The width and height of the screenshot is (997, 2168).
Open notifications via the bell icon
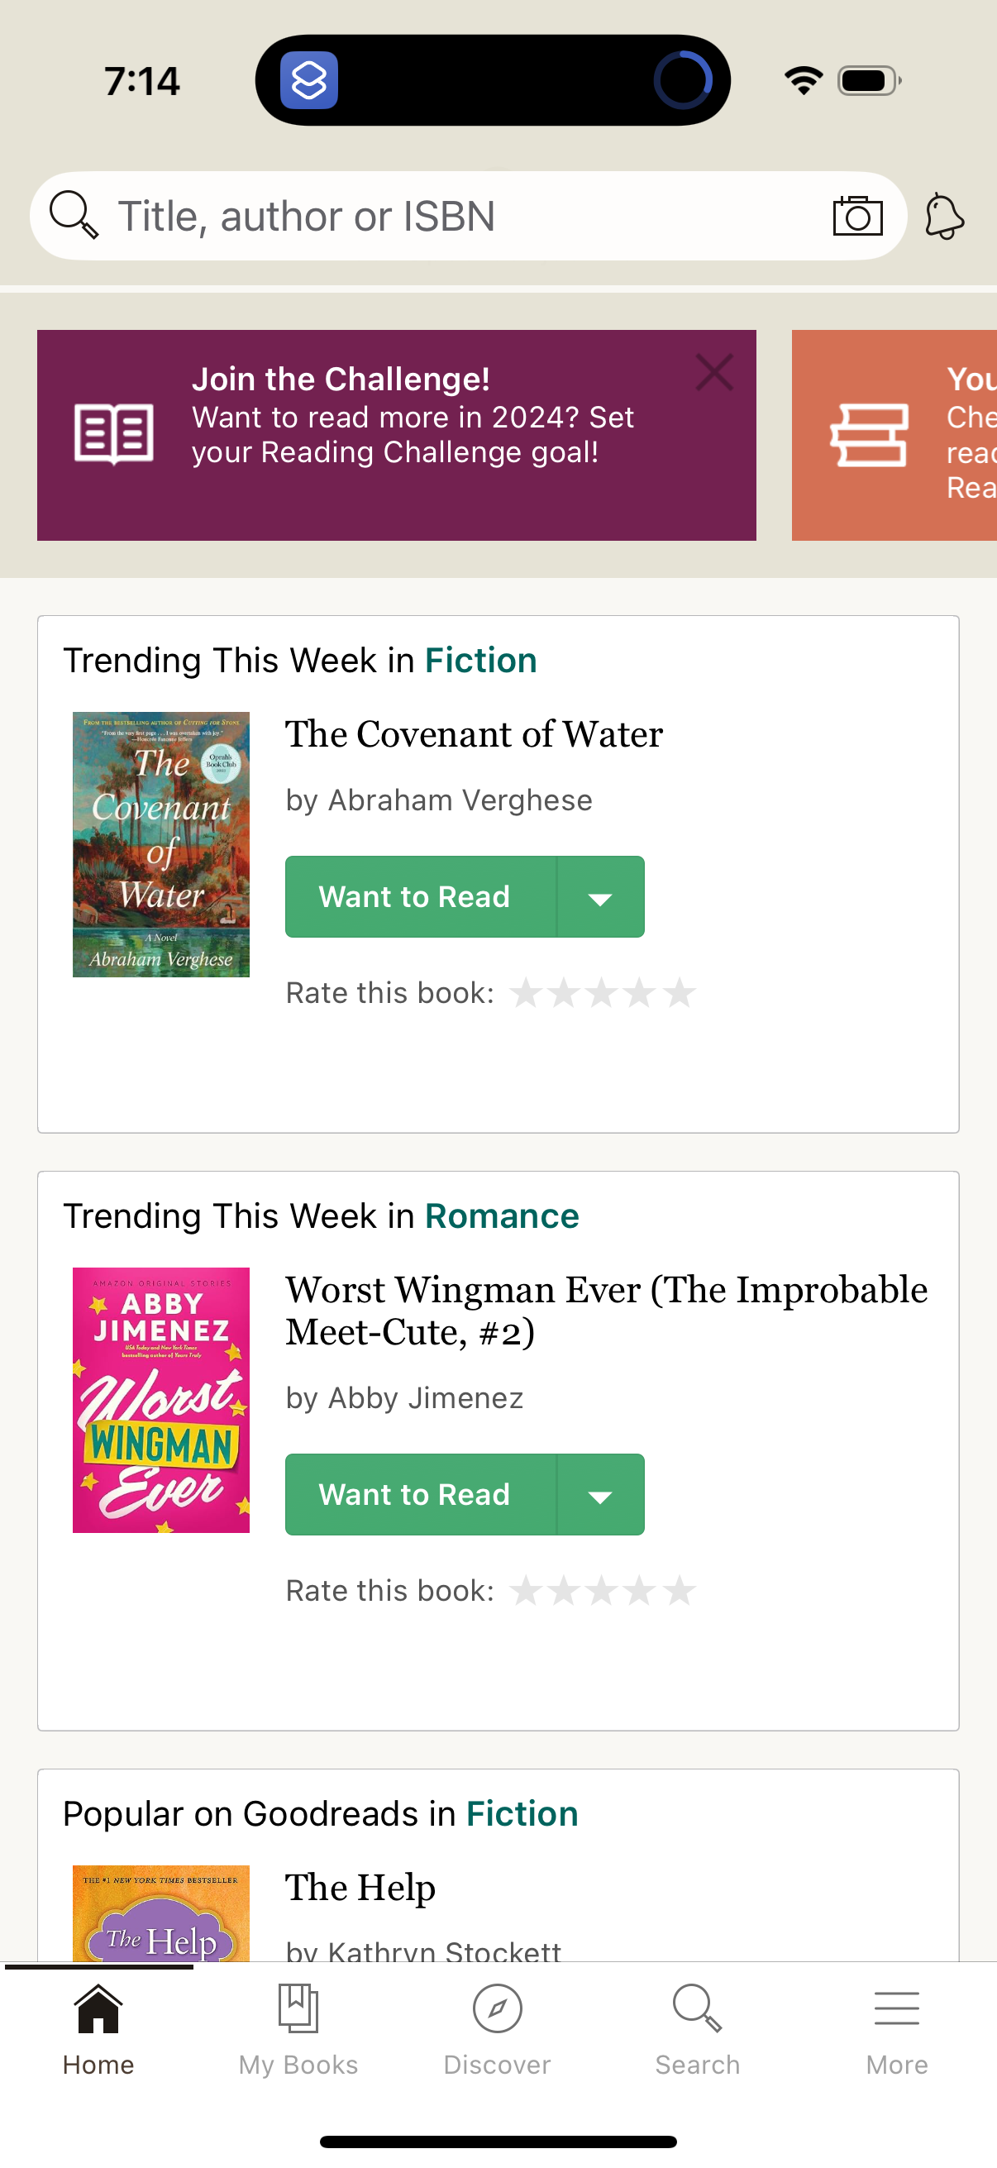tap(944, 216)
